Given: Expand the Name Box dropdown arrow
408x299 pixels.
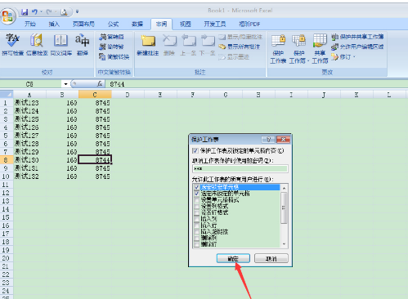Looking at the screenshot, I should tap(65, 84).
